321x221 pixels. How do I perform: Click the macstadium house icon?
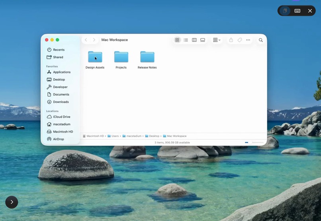point(49,124)
